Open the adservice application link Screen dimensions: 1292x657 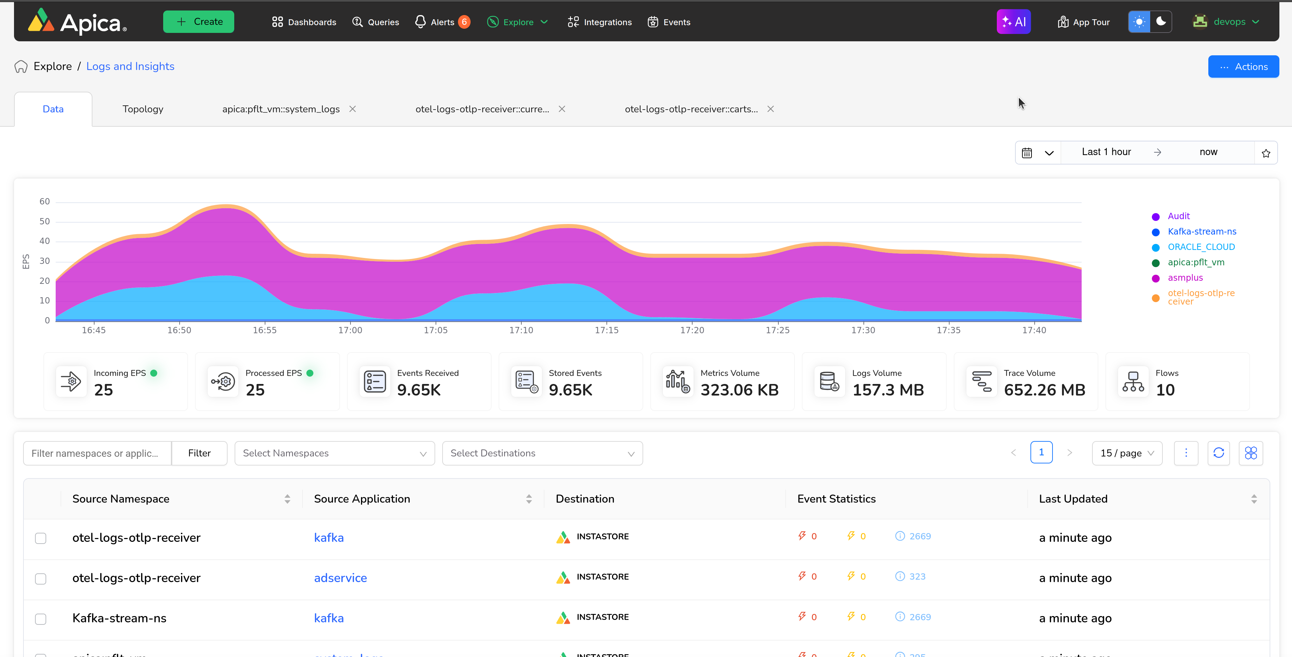pyautogui.click(x=340, y=578)
